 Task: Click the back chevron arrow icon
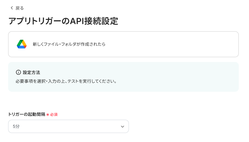pyautogui.click(x=12, y=8)
